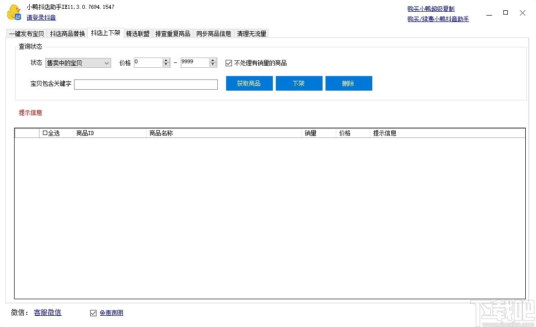Click the 价格 column header
The height and width of the screenshot is (327, 536).
[x=353, y=133]
